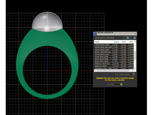Click the horizontal scroll left arrow

pos(95,71)
